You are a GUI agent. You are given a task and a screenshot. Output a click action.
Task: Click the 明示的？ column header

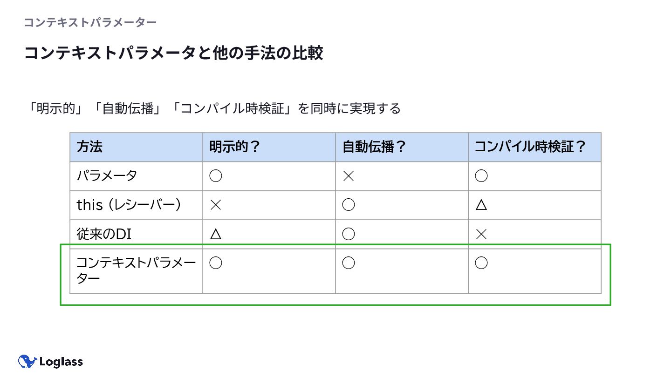point(234,147)
